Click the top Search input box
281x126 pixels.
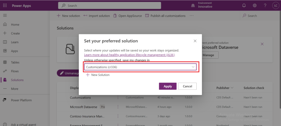tap(109, 6)
